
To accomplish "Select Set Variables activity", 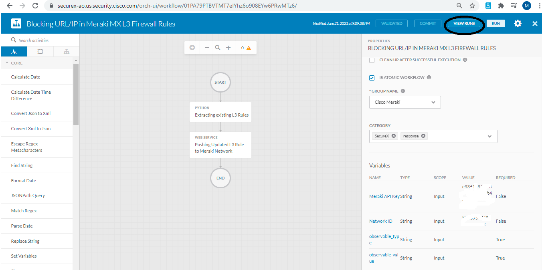I will point(37,256).
